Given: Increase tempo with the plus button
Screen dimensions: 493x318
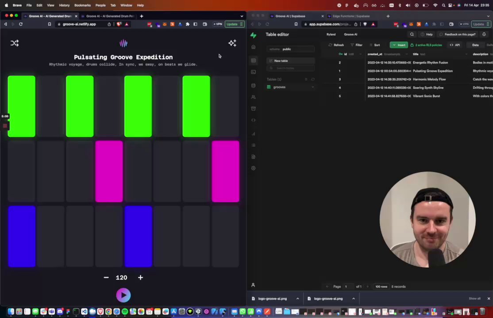Looking at the screenshot, I should coord(141,277).
